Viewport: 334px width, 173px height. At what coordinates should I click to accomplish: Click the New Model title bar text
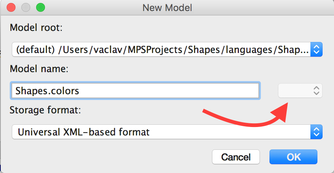[x=167, y=7]
